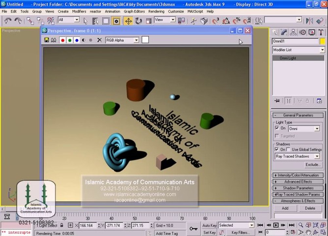Viewport: 328px width, 236px height.
Task: Toggle the alpha channel display button
Action: (x=84, y=40)
